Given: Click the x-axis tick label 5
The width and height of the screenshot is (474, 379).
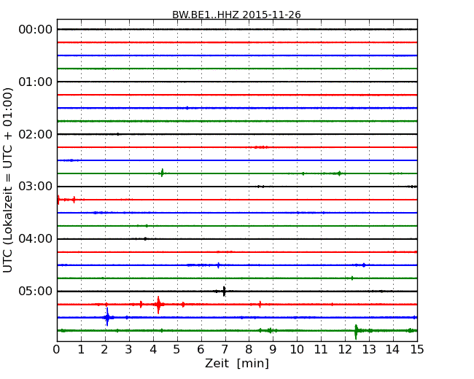Looking at the screenshot, I should coord(176,350).
